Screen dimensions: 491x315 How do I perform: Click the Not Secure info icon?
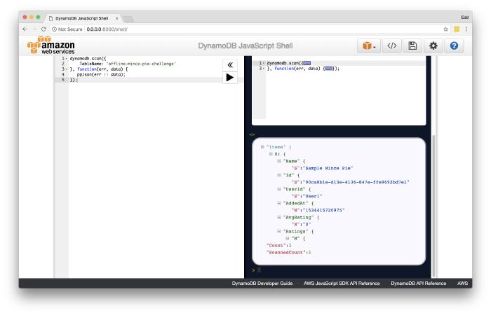click(54, 29)
